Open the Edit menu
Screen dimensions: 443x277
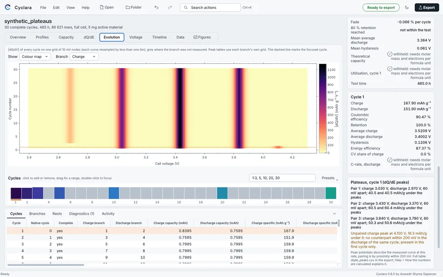[x=56, y=8]
